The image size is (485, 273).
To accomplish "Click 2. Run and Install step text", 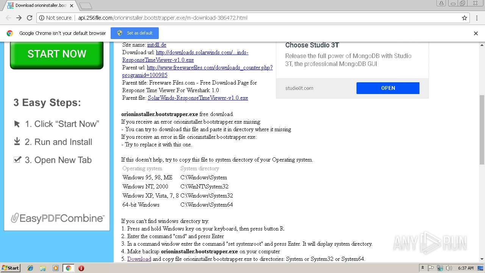I will coord(59,142).
